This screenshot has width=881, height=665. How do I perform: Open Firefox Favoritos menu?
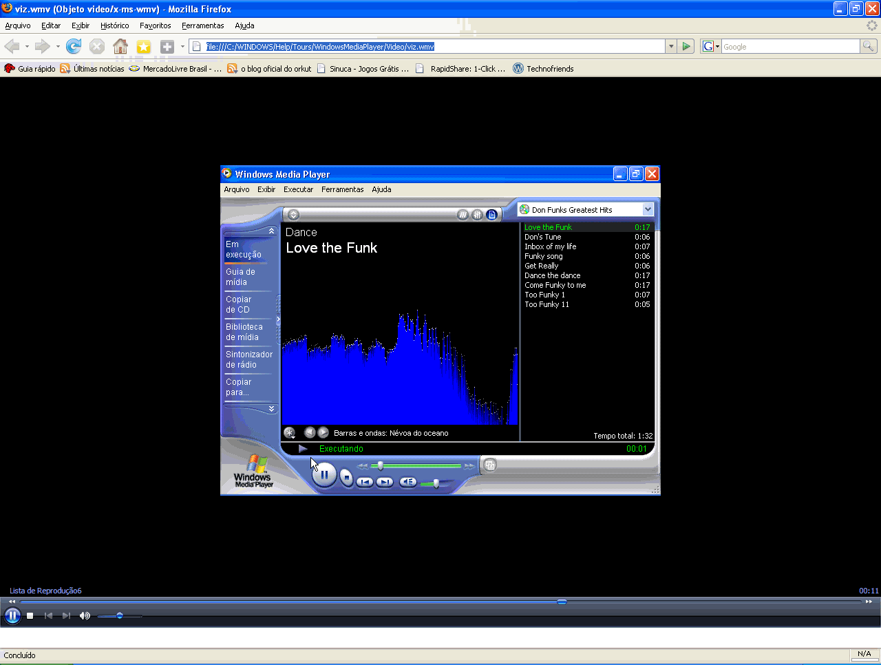tap(155, 25)
